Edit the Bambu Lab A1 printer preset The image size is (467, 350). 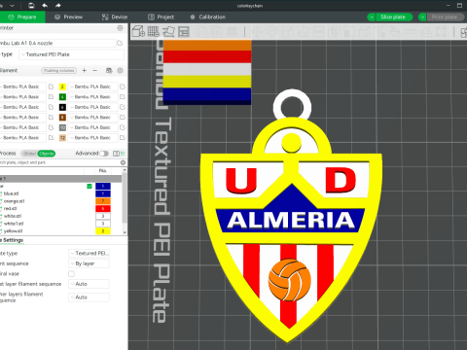pyautogui.click(x=120, y=43)
